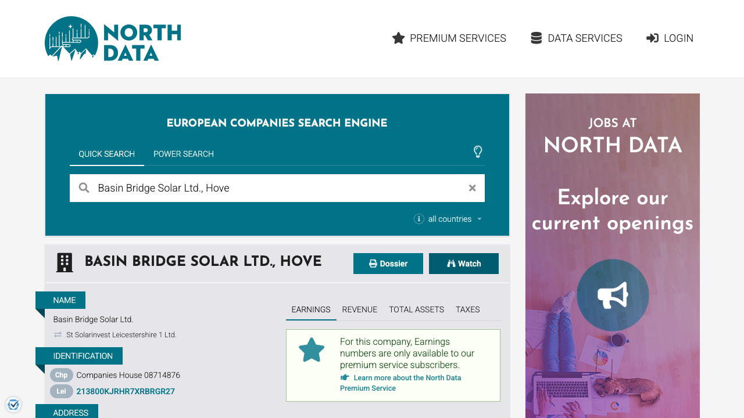744x418 pixels.
Task: Select the Premium Services star icon
Action: click(x=398, y=38)
